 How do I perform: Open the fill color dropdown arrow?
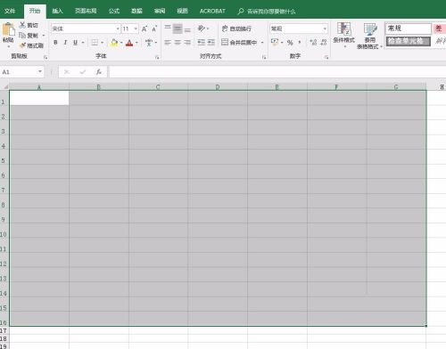point(121,43)
